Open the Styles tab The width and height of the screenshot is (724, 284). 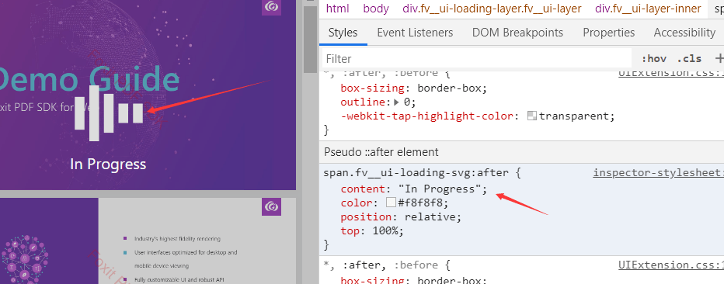coord(343,33)
